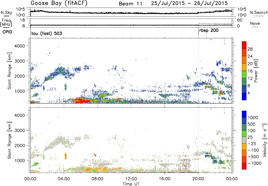The height and width of the screenshot is (186, 268).
Task: Click '500' on the Velocity colorbar scale
Action: (251, 124)
